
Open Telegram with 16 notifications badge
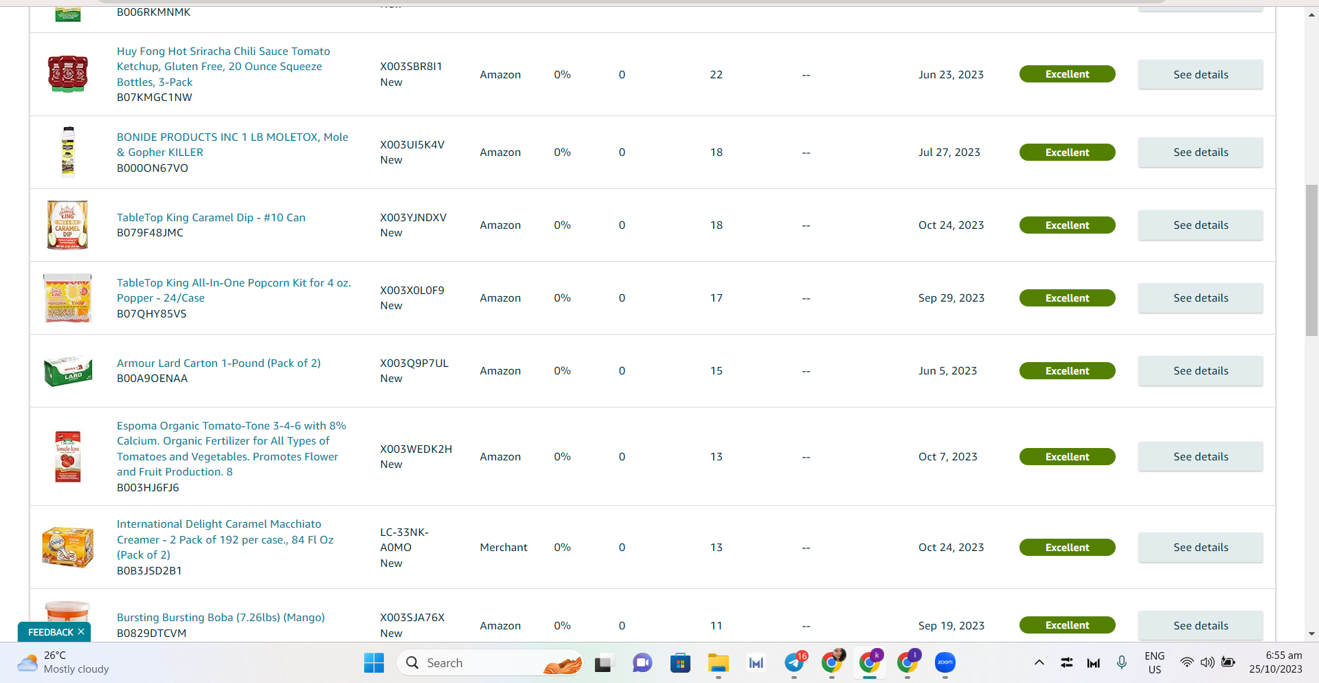(795, 662)
